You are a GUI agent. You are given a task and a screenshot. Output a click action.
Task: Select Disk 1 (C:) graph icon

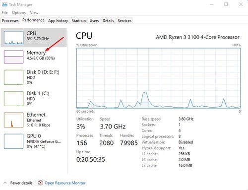[13, 99]
